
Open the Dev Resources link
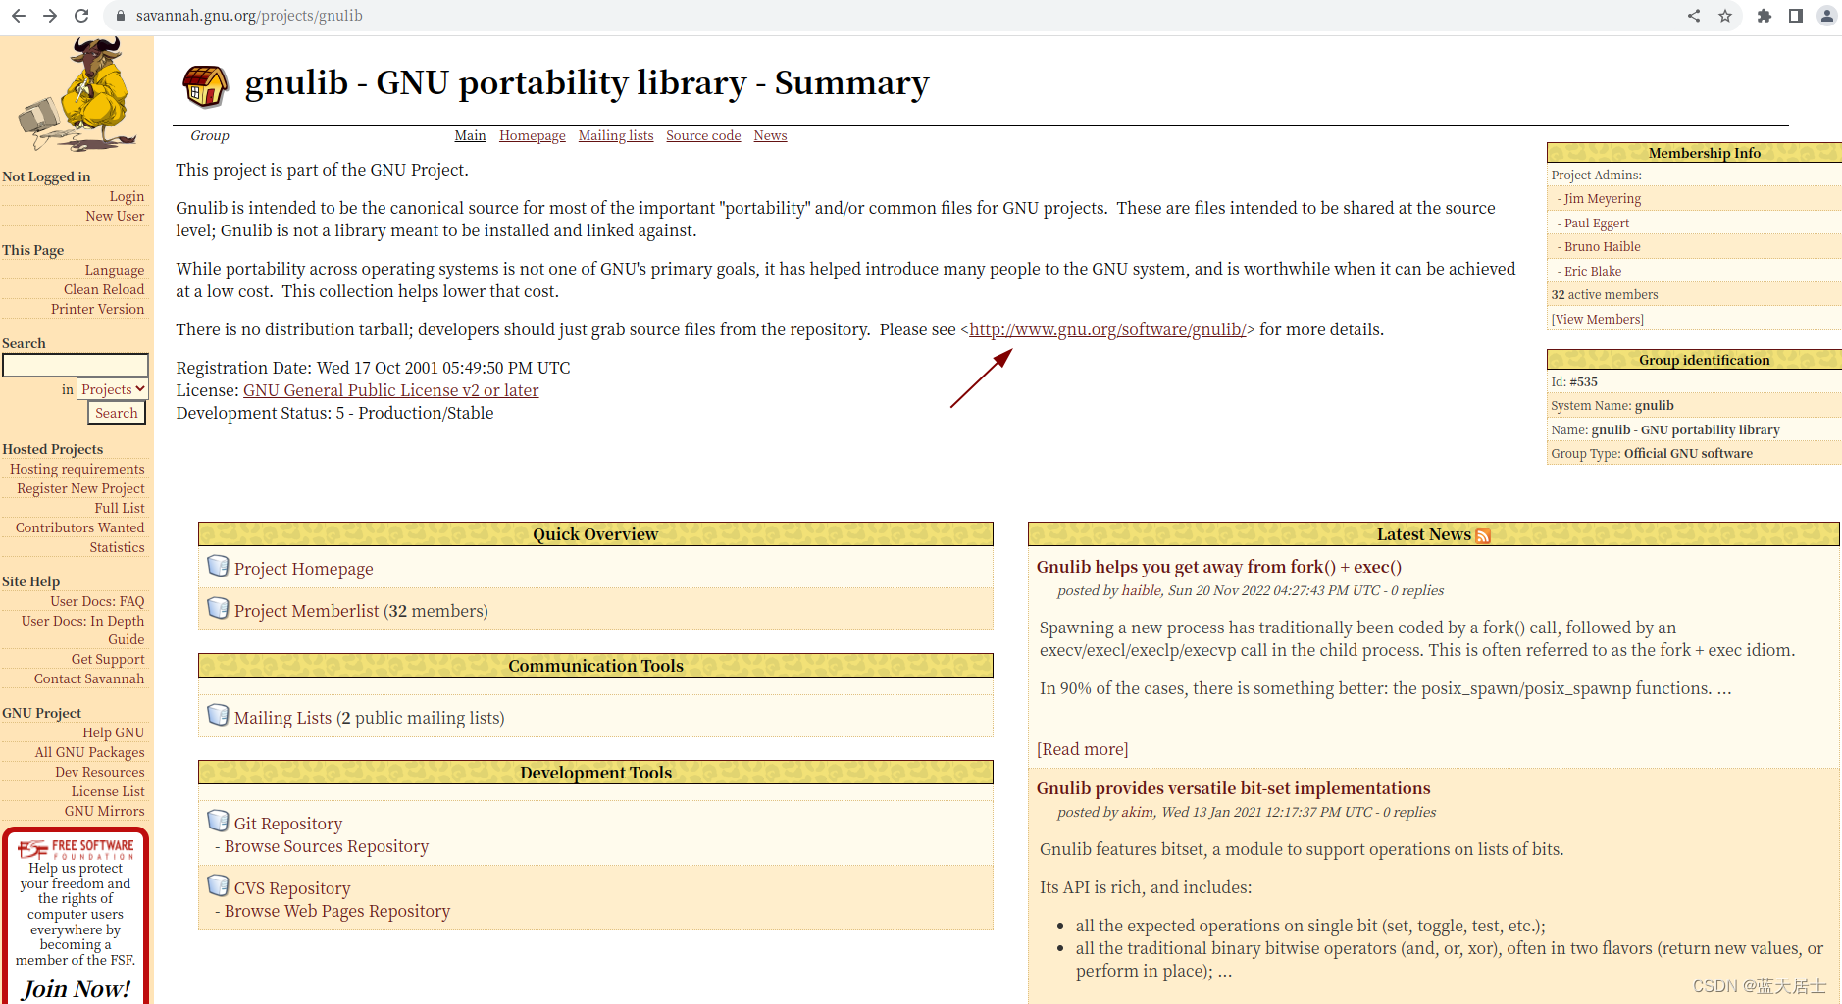[x=100, y=772]
